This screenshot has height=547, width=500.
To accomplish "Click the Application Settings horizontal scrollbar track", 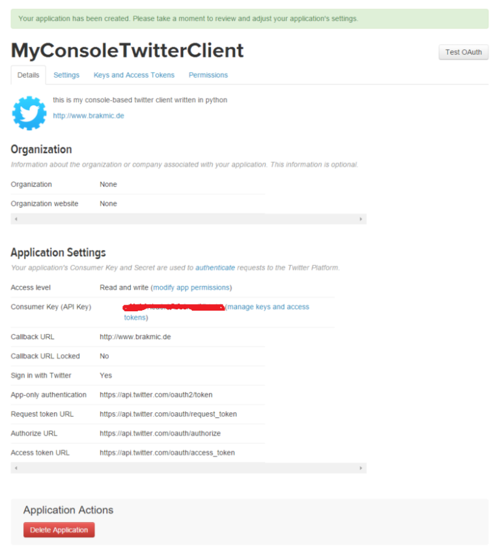I will (x=189, y=468).
